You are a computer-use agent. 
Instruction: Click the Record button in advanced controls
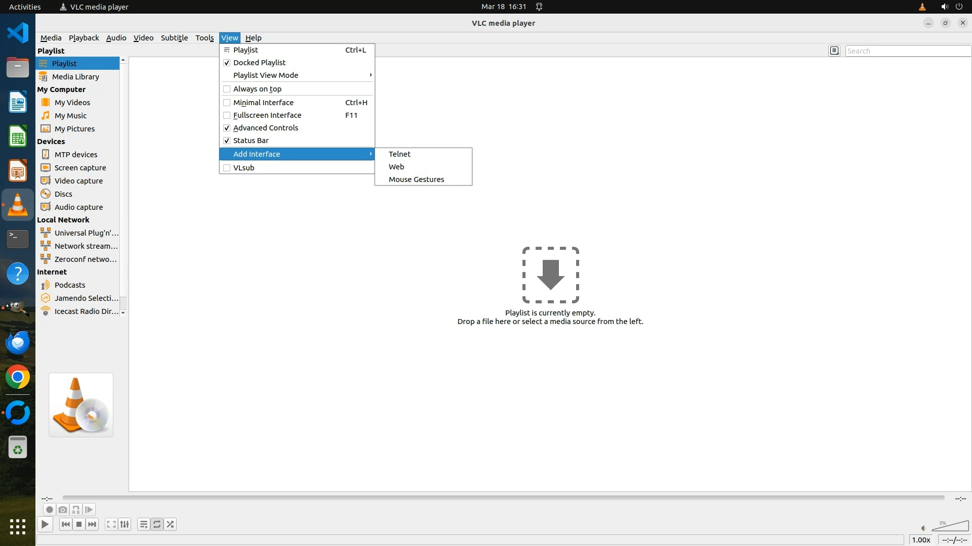pyautogui.click(x=49, y=510)
